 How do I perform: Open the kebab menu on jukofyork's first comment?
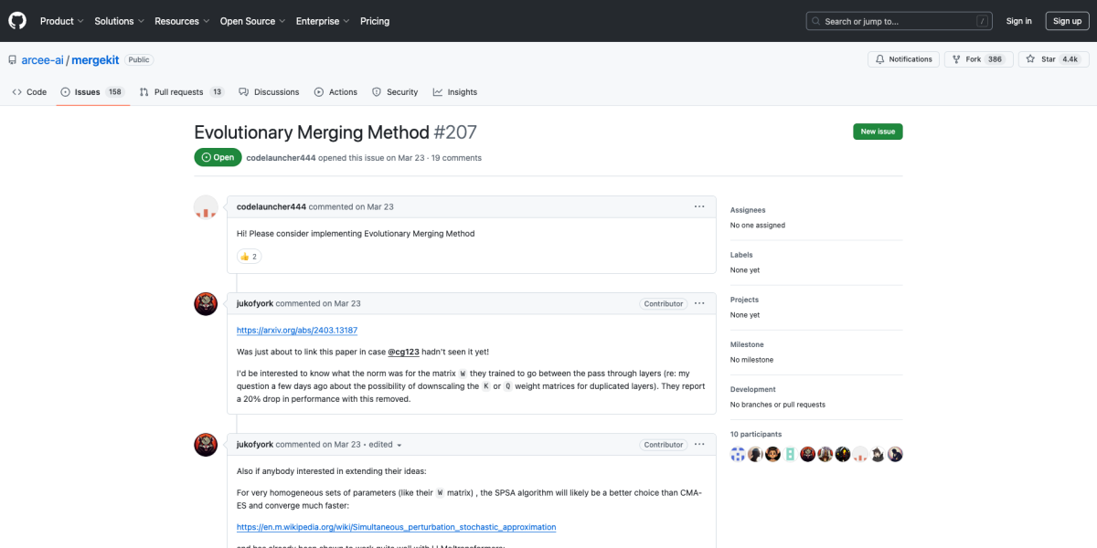[x=699, y=303]
